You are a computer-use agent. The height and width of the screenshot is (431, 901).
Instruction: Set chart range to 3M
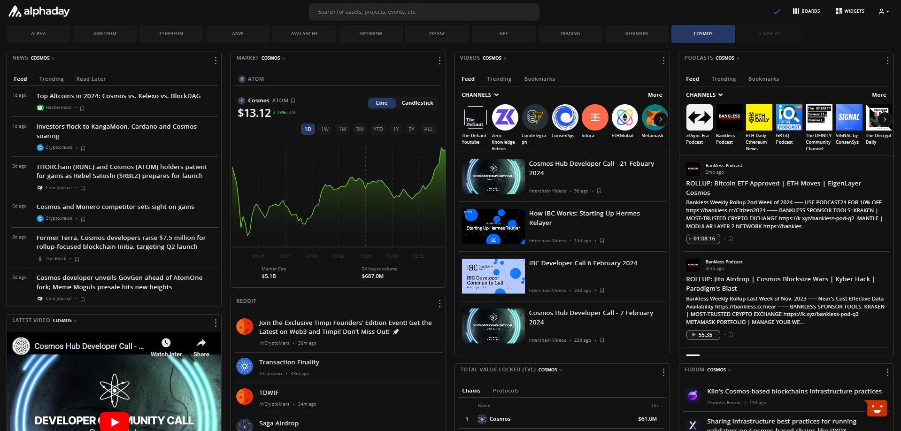pyautogui.click(x=360, y=129)
